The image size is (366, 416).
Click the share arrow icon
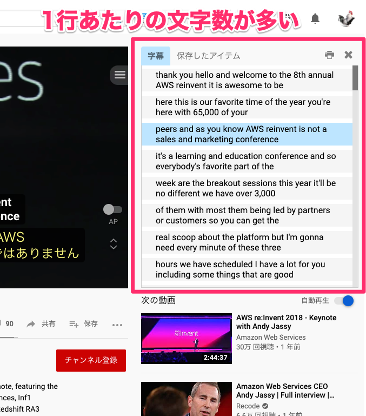(x=31, y=324)
